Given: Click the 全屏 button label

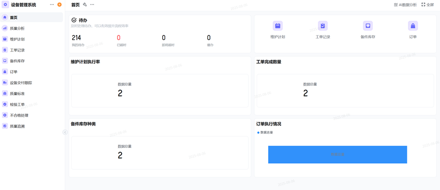Looking at the screenshot, I should pos(430,5).
